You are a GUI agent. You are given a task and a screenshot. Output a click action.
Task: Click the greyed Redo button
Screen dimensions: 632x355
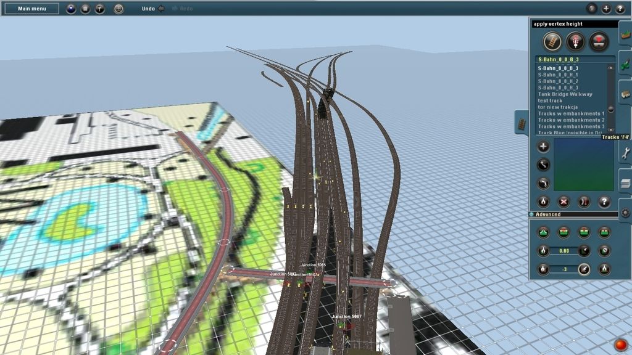pyautogui.click(x=182, y=9)
